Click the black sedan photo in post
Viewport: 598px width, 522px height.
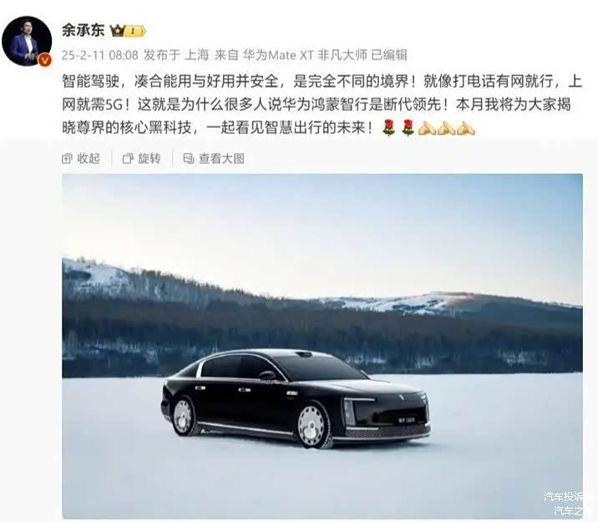pos(322,346)
